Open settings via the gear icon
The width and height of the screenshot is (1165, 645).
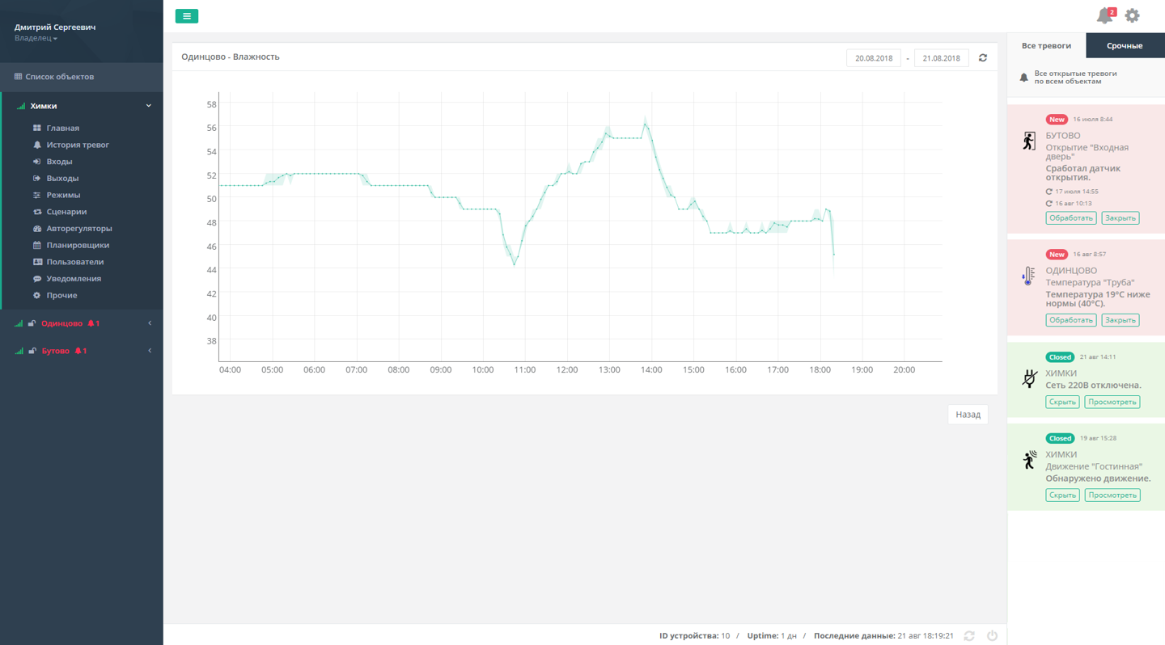[1132, 15]
